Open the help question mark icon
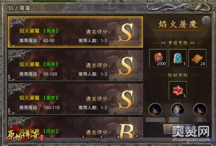216x146 pixels. coord(206,20)
